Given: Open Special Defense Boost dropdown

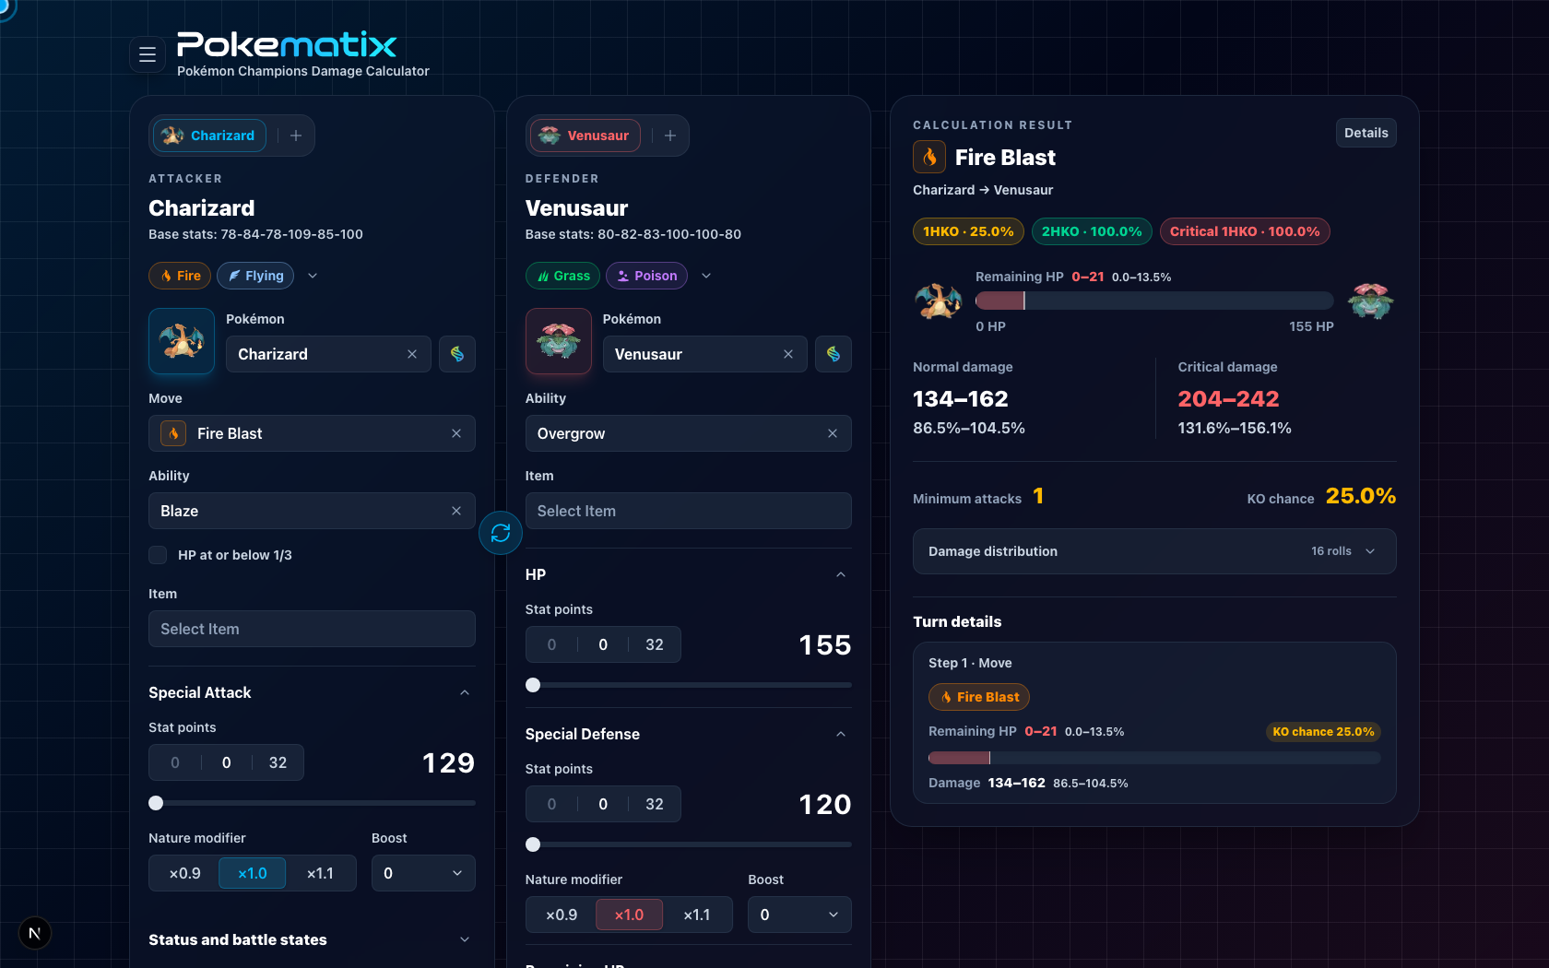Looking at the screenshot, I should (799, 915).
